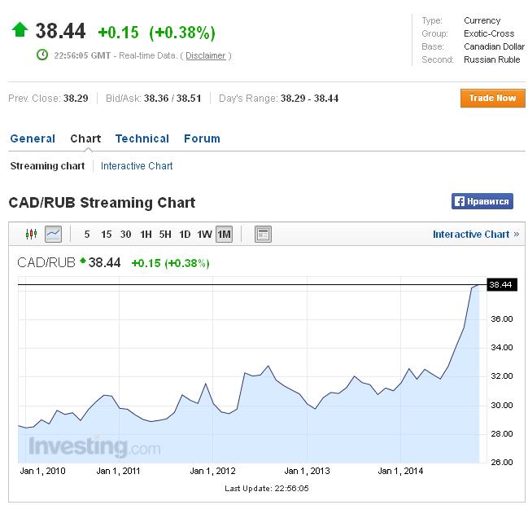
Task: Choose the 5H timeframe
Action: (165, 235)
